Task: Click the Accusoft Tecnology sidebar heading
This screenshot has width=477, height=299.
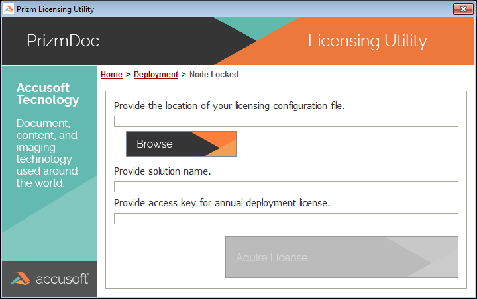Action: point(48,94)
